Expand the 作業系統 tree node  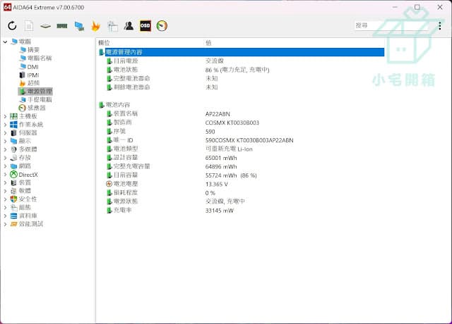tap(5, 125)
